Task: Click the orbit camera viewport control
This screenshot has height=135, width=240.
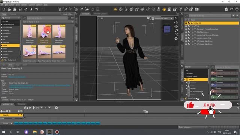Action: [x=176, y=22]
